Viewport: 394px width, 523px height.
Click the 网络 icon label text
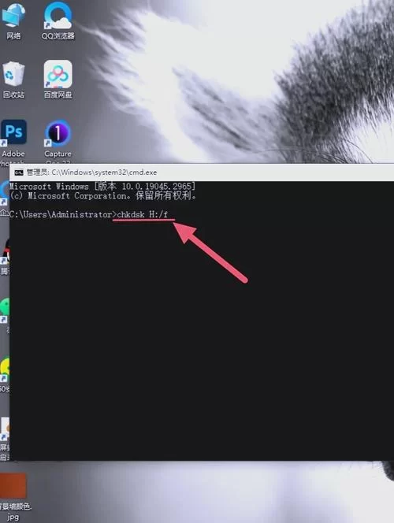click(x=13, y=35)
